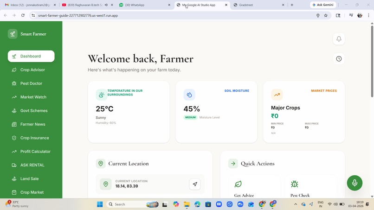Click the market prices trend icon
This screenshot has width=374, height=210.
277,95
